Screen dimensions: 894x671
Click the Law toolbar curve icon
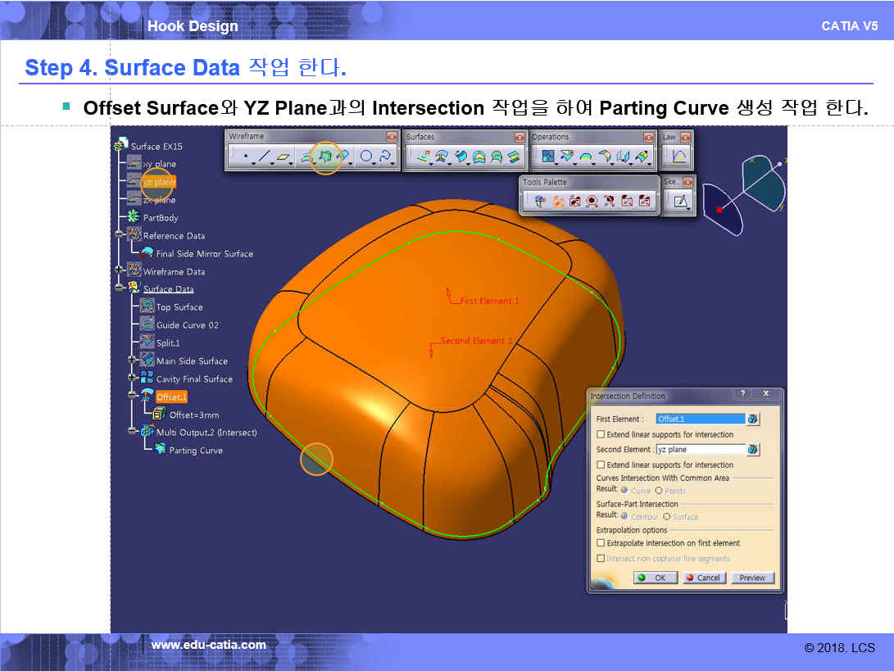click(680, 156)
